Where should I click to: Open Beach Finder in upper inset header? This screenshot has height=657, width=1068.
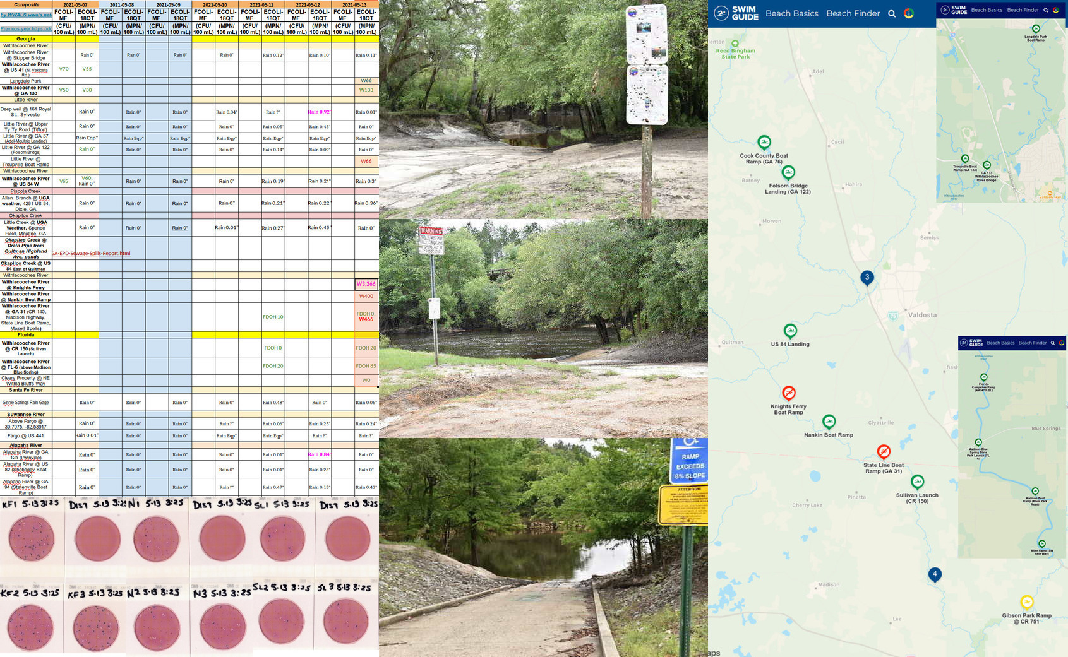(1023, 10)
